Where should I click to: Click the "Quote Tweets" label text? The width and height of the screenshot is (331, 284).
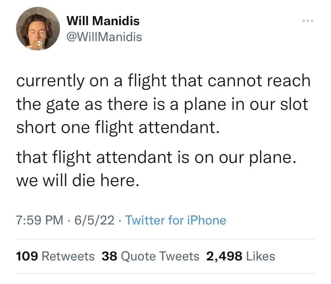coord(160,256)
